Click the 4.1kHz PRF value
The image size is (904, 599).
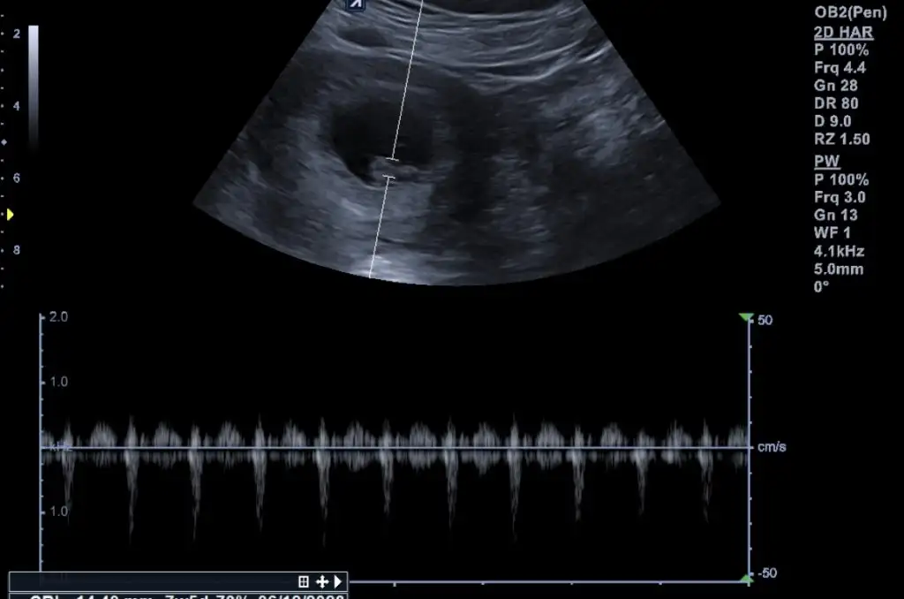click(839, 251)
